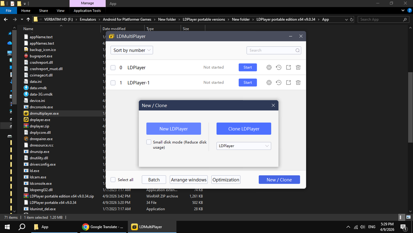
Task: Click the Clone LDPlayer button
Action: 244,129
